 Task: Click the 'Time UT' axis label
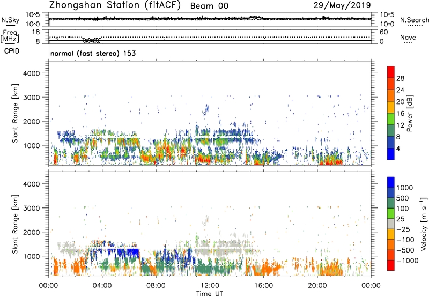(x=210, y=294)
